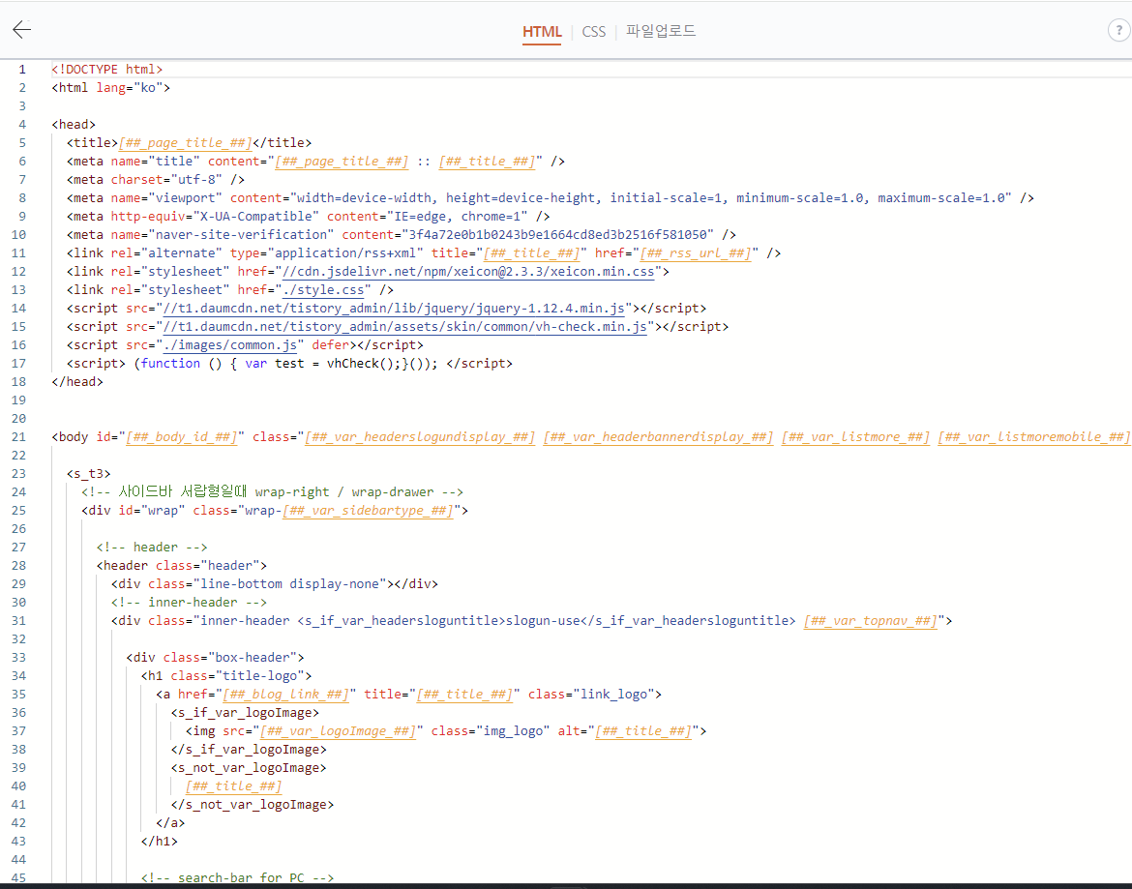The height and width of the screenshot is (889, 1132).
Task: Click line number 33 in the gutter
Action: click(x=18, y=658)
